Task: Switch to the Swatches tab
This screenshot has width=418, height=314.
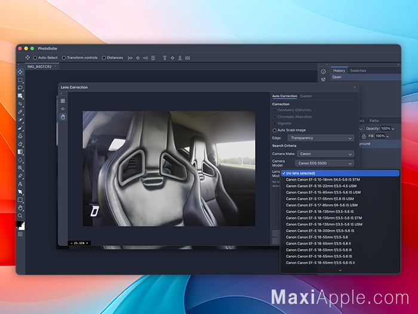Action: (358, 70)
